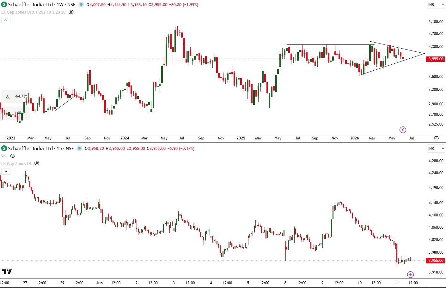Collapse the indicator legend on the 15-minute chart
This screenshot has height=288, width=446.
(x=6, y=171)
